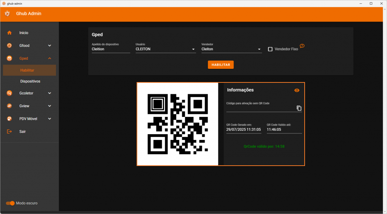Open the Dispositivos submenu item
The width and height of the screenshot is (387, 214).
tap(30, 81)
